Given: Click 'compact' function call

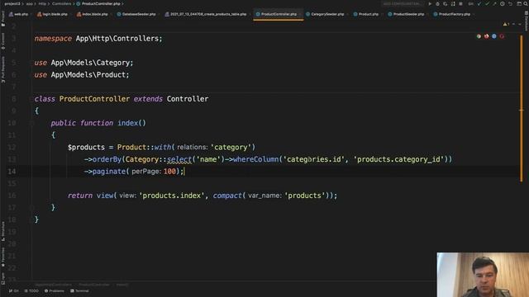Looking at the screenshot, I should point(227,196).
